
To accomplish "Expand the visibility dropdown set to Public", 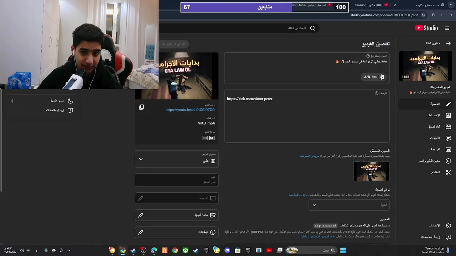I will (177, 159).
